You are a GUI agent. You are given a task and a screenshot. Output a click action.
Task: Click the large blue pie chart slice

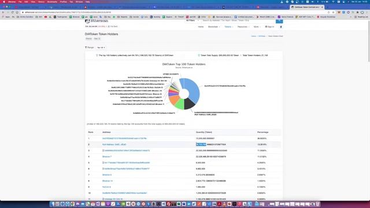194,90
